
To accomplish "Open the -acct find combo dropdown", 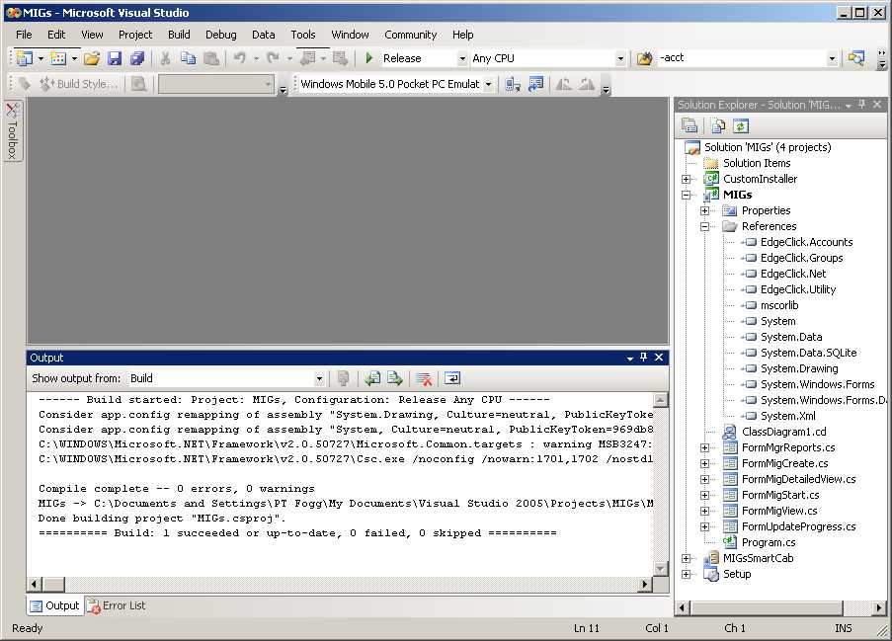I will 833,58.
